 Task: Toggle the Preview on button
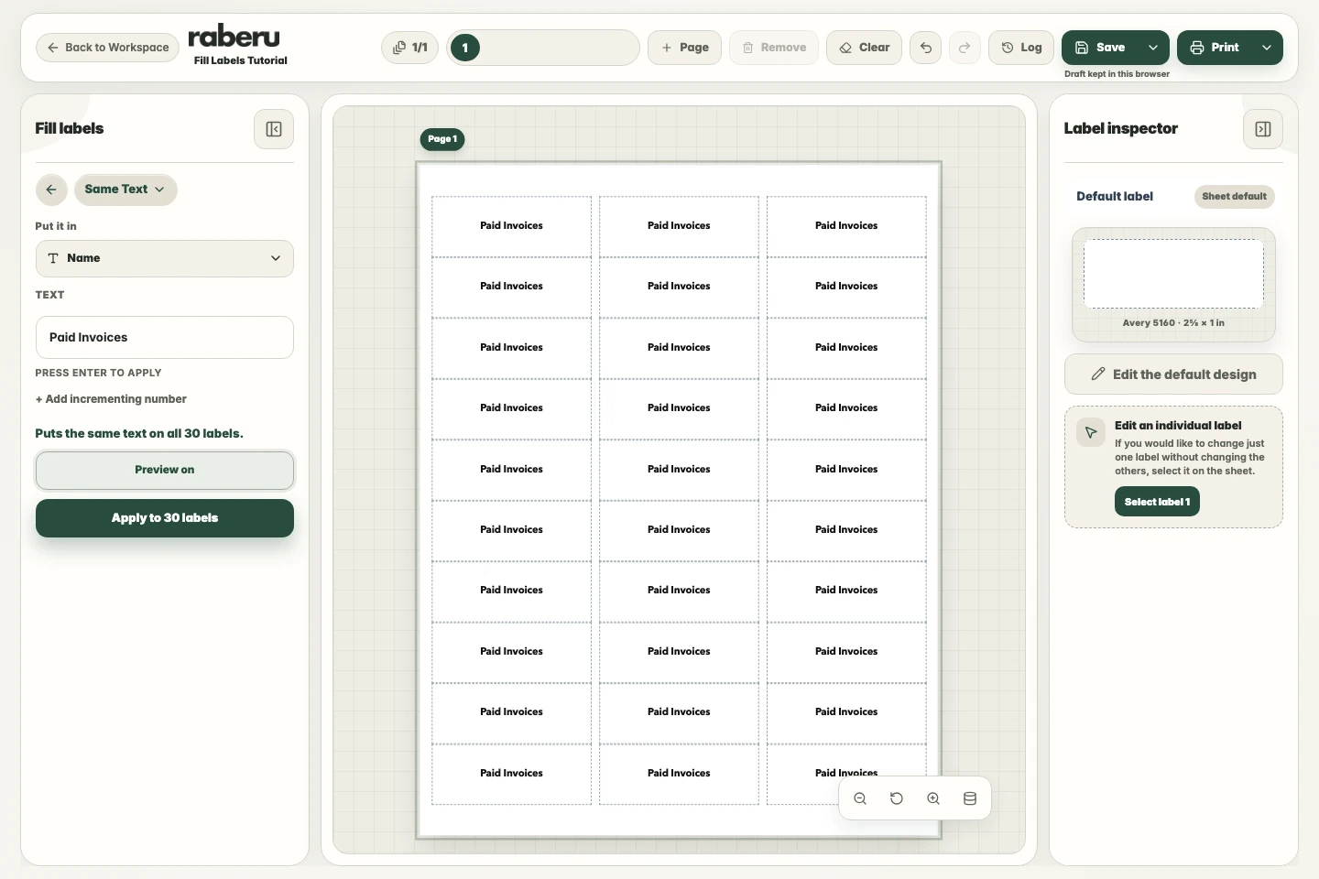[165, 471]
